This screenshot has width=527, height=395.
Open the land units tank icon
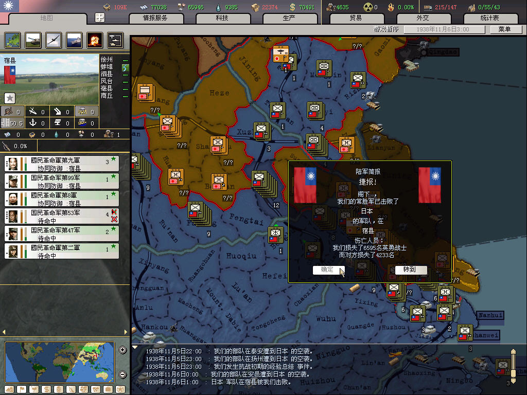(33, 40)
